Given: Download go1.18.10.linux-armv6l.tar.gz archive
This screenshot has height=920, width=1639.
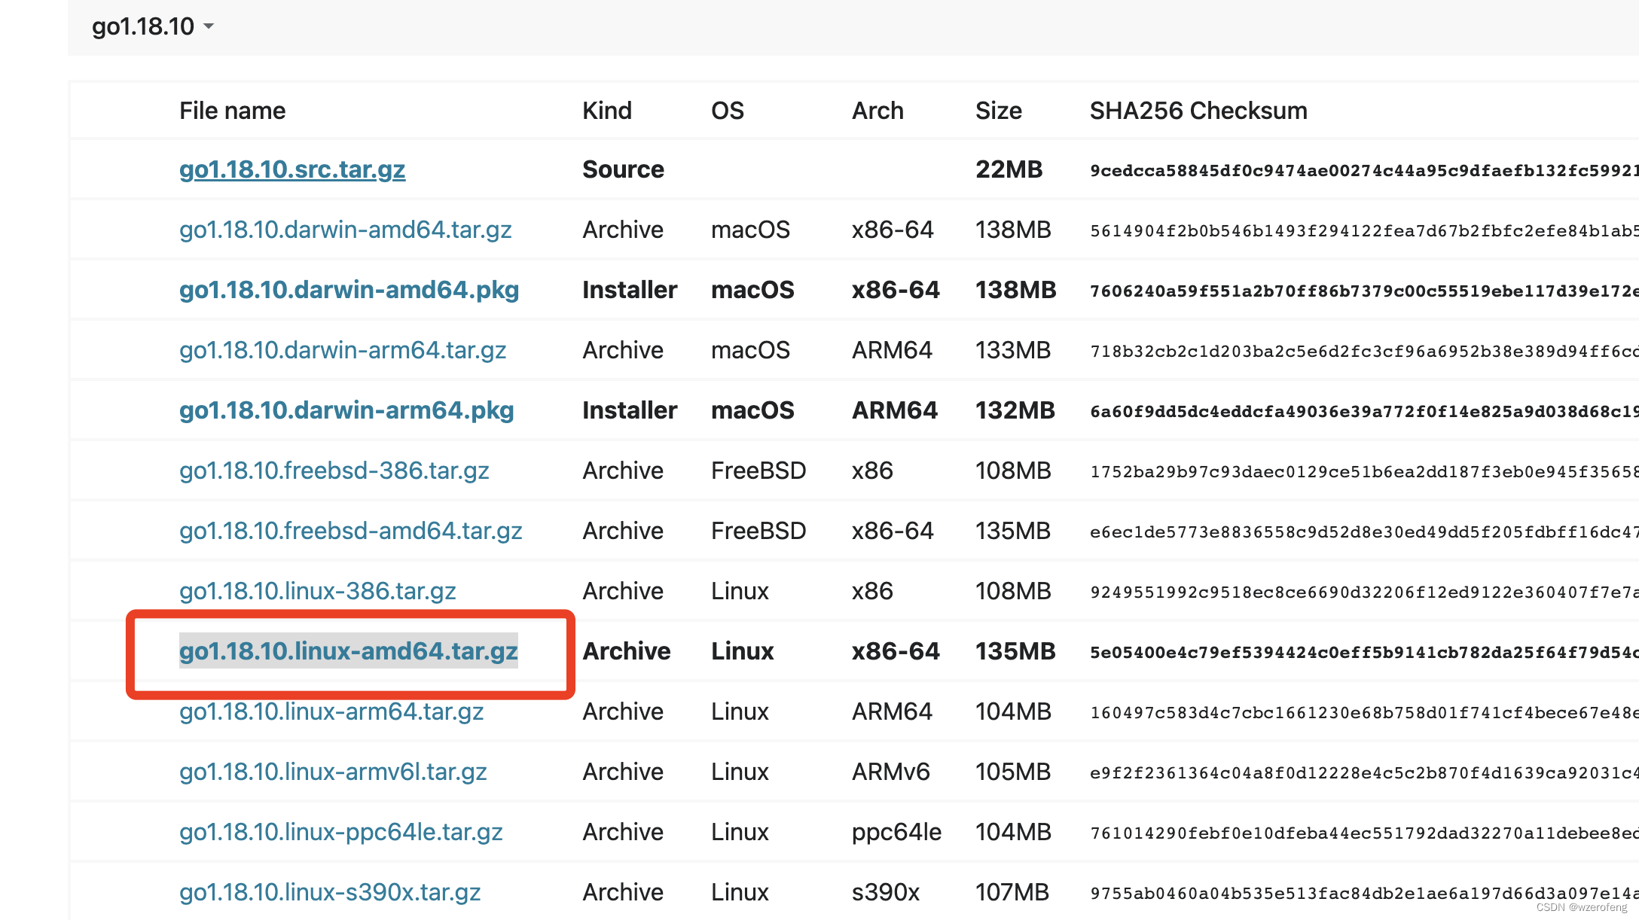Looking at the screenshot, I should point(333,772).
